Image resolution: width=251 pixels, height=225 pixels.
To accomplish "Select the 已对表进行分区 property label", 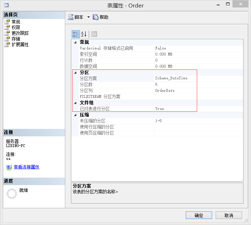I will pos(95,109).
